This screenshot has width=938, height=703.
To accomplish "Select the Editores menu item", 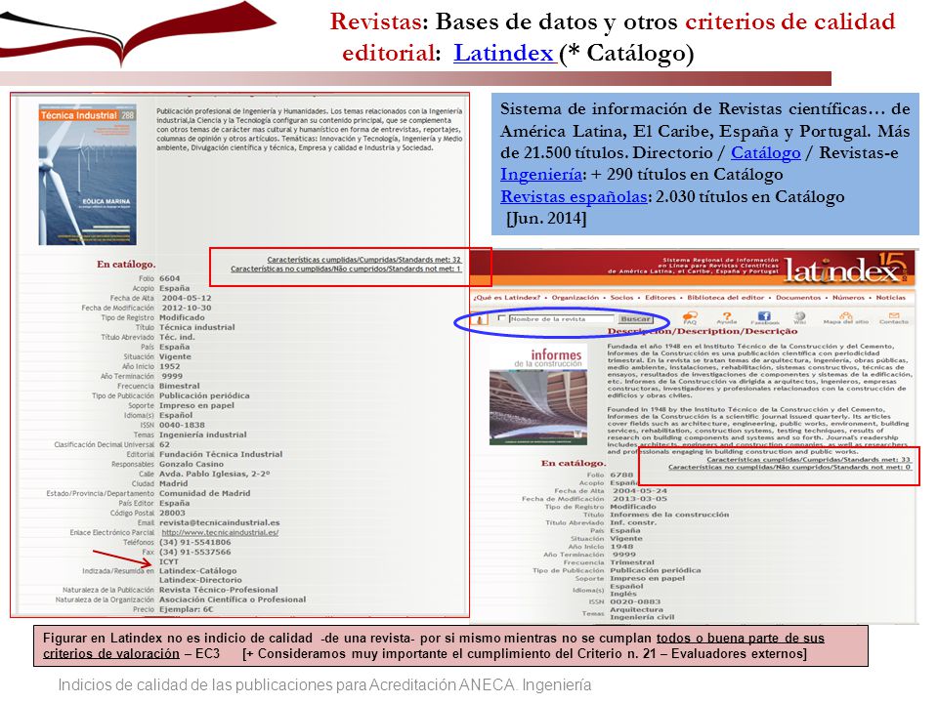I will [660, 297].
